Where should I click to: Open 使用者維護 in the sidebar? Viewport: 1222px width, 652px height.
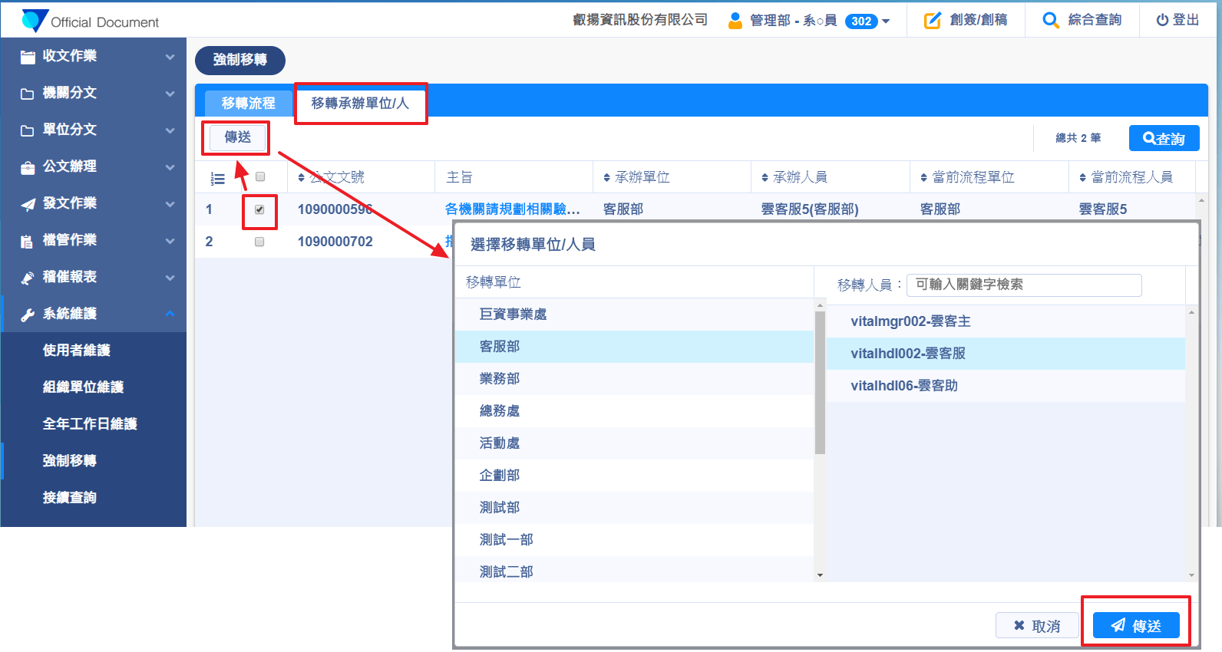[x=77, y=351]
